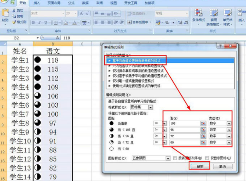
Task: Switch to the Insert (插入) ribbon tab
Action: (37, 3)
